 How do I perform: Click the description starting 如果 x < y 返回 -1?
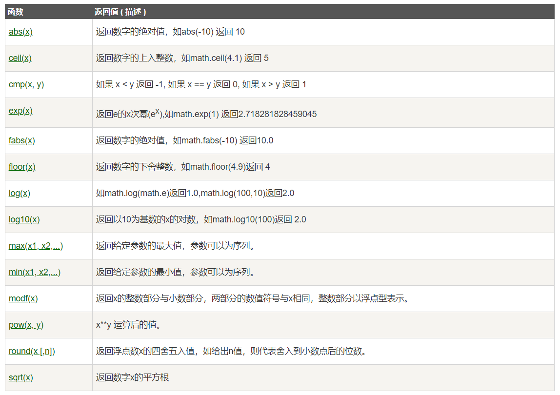point(201,85)
